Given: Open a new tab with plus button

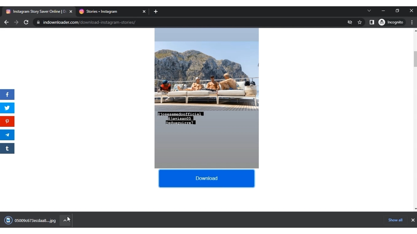Looking at the screenshot, I should point(156,11).
